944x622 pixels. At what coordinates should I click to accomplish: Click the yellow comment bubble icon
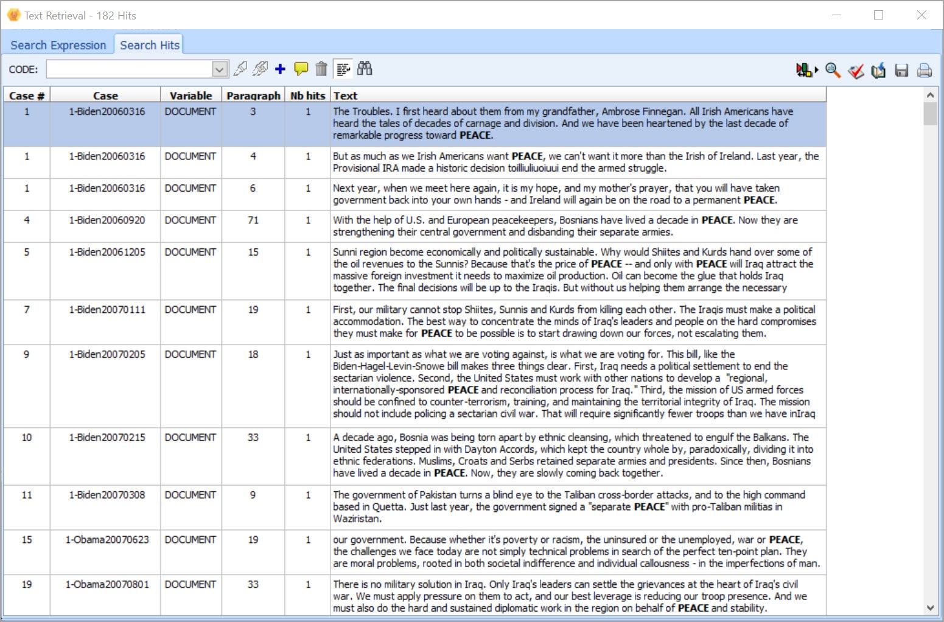point(301,69)
